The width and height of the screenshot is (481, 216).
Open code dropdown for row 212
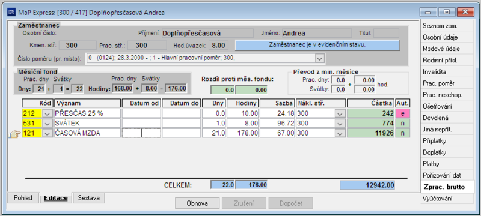click(x=47, y=113)
